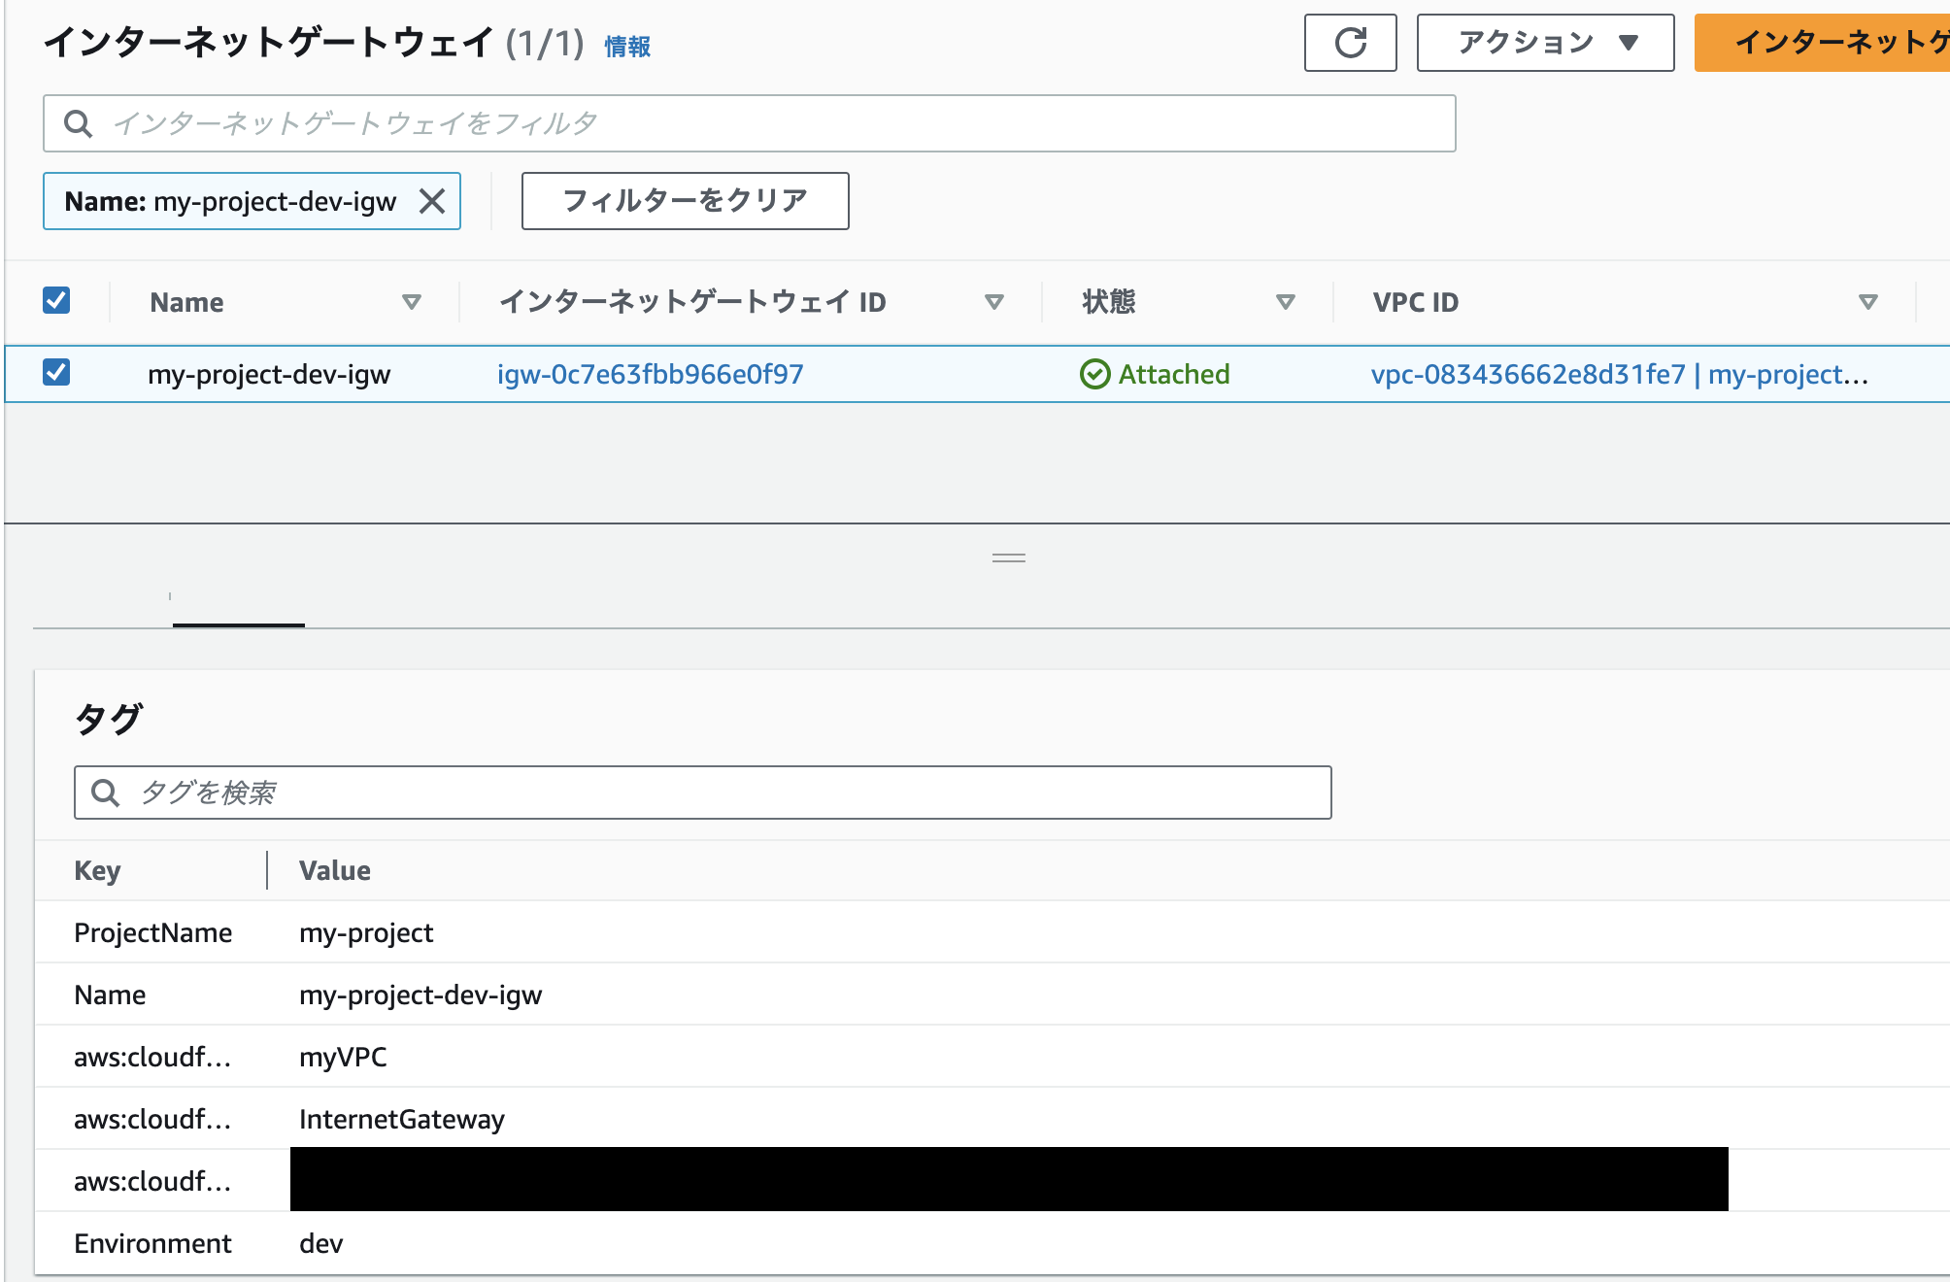Click the sort triangle on the VPC ID column
This screenshot has height=1282, width=1950.
[1866, 302]
